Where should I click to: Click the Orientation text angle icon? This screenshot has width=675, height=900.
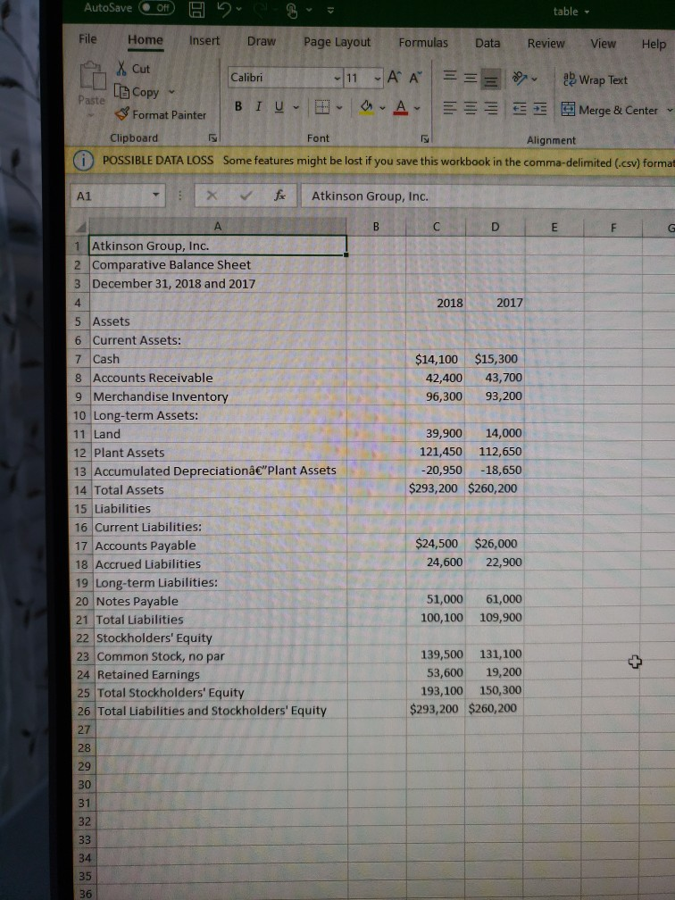(520, 79)
